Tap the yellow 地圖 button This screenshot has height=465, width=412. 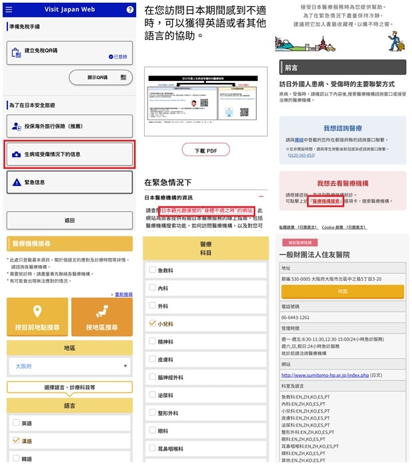(343, 292)
